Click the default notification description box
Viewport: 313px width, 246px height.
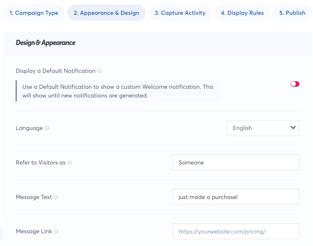pyautogui.click(x=118, y=90)
